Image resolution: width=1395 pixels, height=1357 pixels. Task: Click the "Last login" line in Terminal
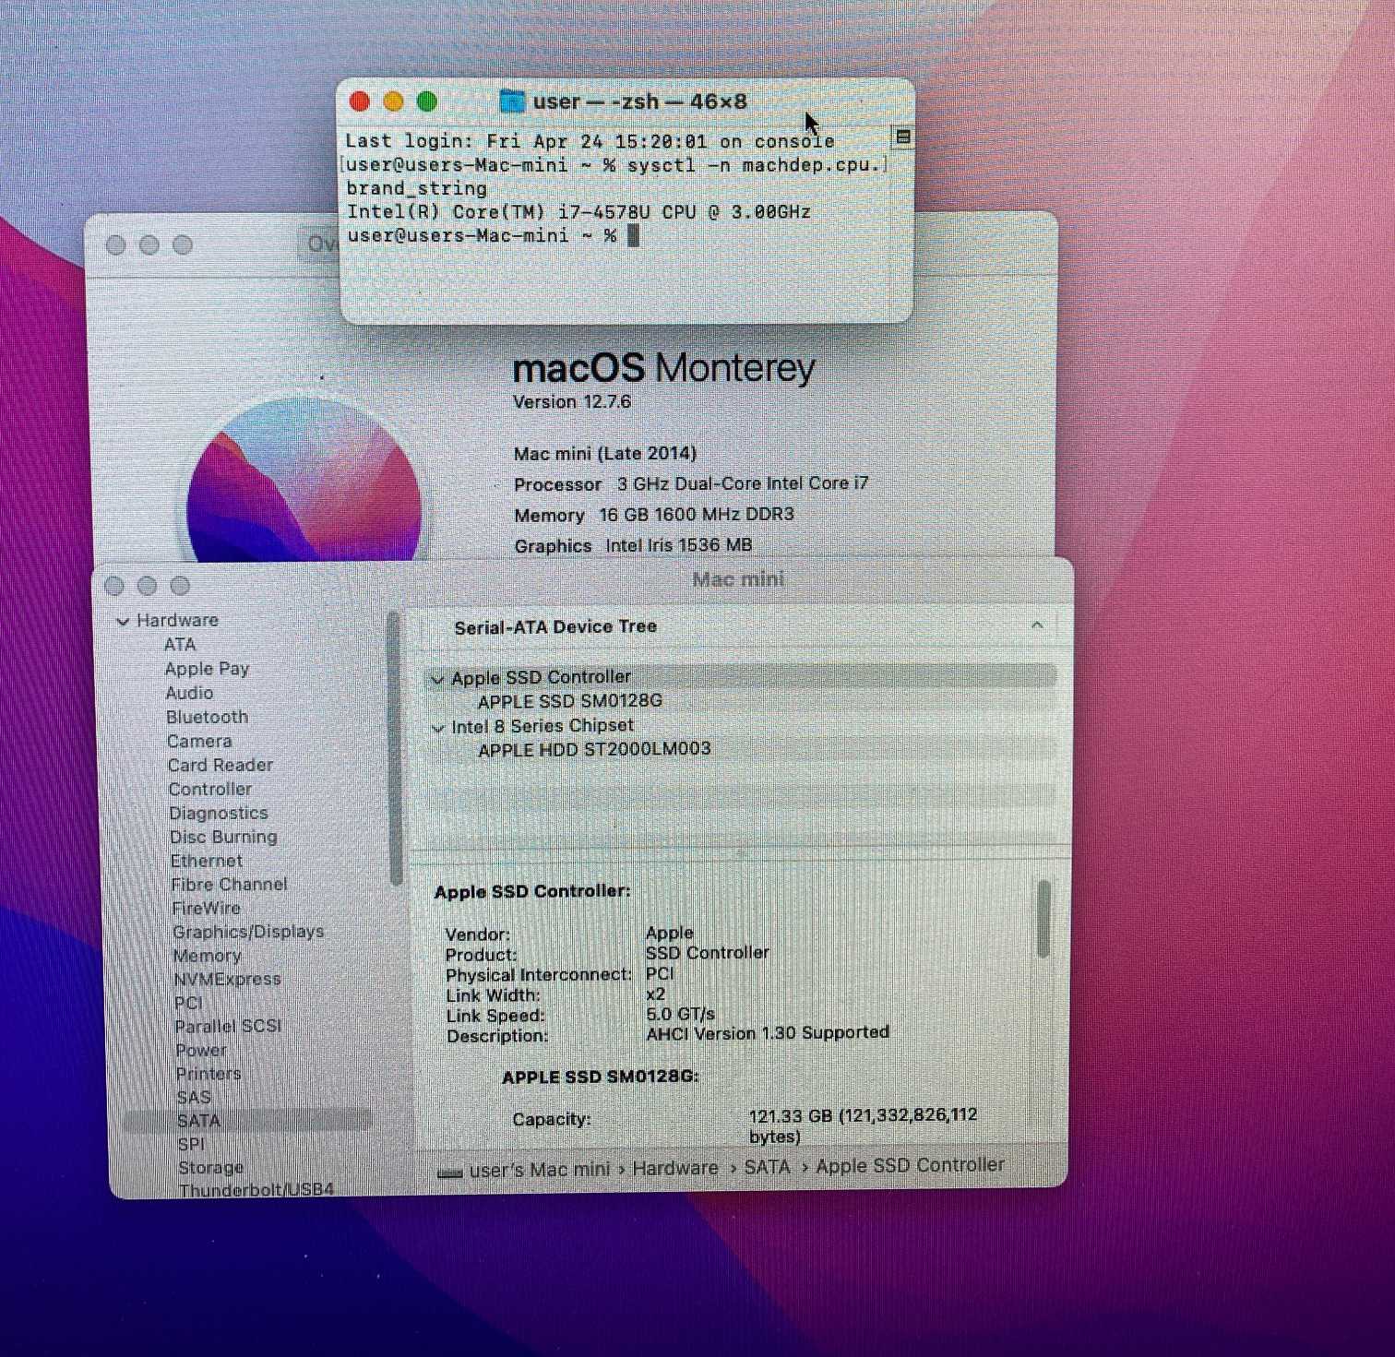click(590, 141)
